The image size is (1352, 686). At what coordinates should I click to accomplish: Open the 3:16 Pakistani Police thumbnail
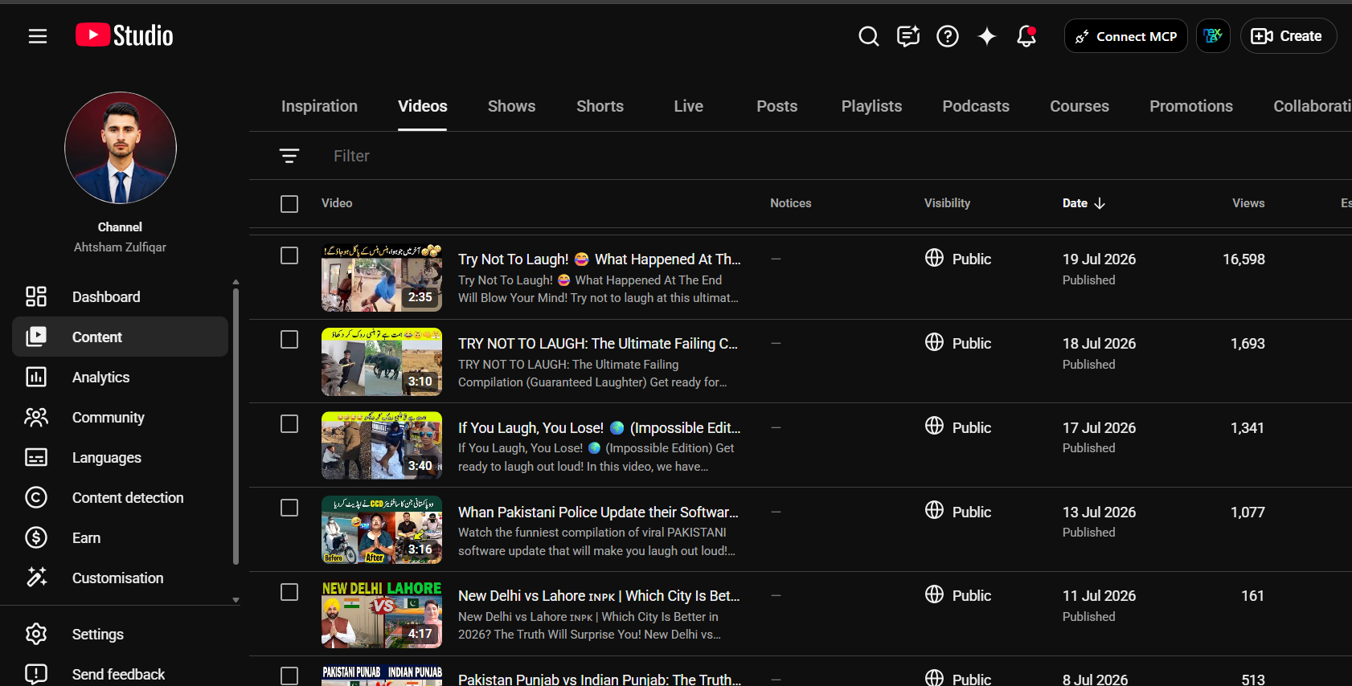(382, 530)
